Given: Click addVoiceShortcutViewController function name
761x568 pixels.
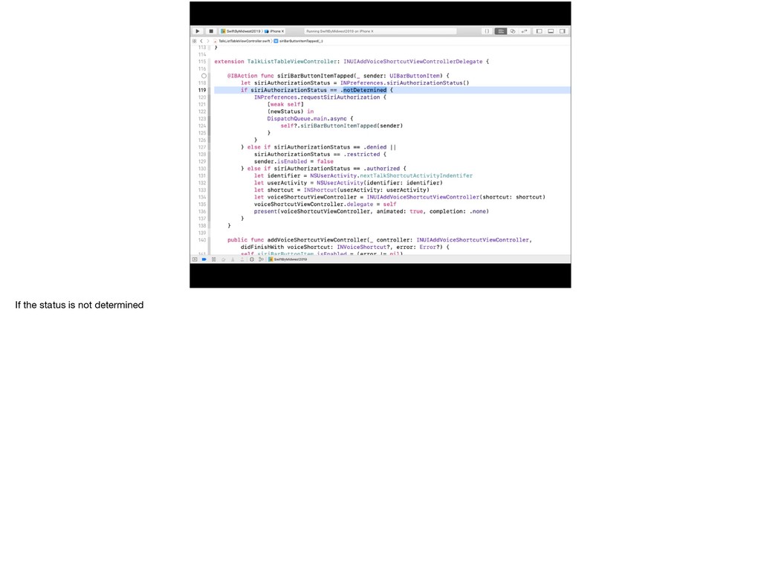Looking at the screenshot, I should click(317, 240).
